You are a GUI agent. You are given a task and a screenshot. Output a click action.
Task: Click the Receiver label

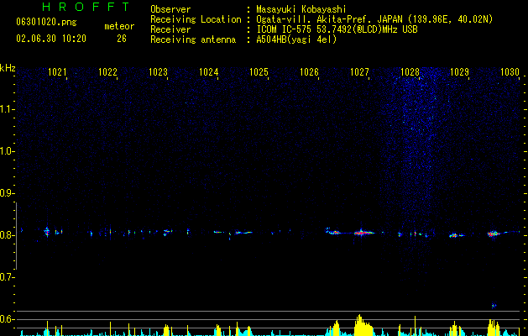(170, 29)
